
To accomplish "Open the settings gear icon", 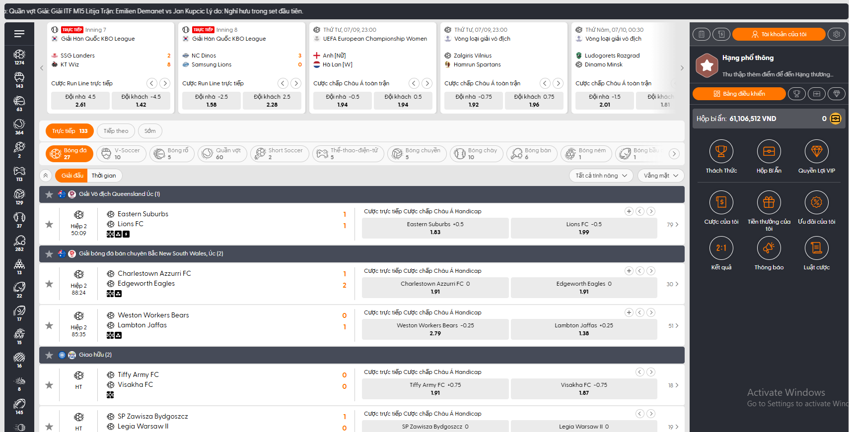I will [837, 34].
